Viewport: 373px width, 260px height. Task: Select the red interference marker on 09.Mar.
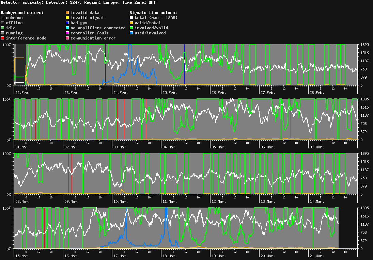[x=72, y=174]
